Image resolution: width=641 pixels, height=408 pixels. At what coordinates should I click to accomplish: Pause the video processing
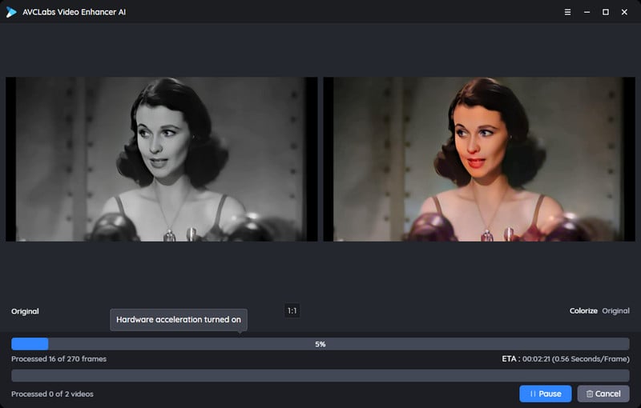(x=546, y=394)
